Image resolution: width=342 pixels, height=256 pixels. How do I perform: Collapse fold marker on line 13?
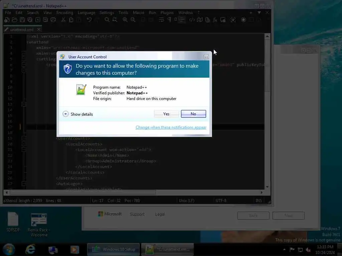(x=24, y=104)
